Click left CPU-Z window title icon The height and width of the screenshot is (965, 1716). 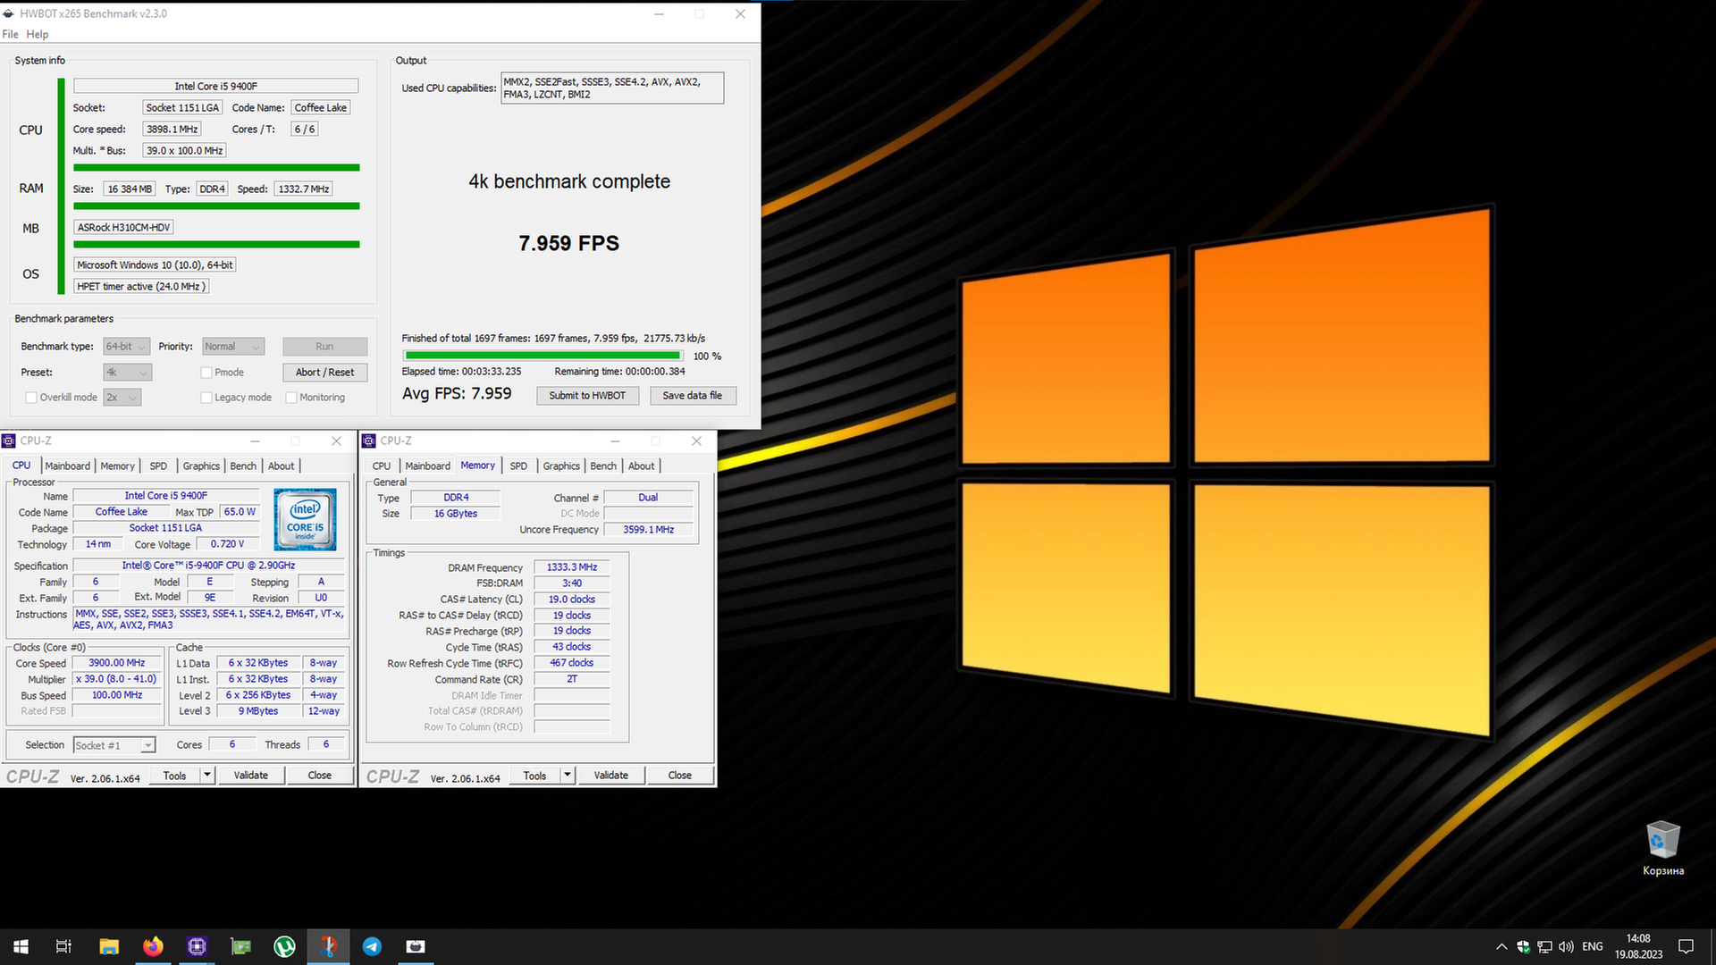[9, 441]
